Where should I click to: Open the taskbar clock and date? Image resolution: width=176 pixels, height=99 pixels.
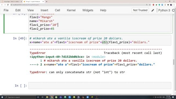(x=168, y=97)
